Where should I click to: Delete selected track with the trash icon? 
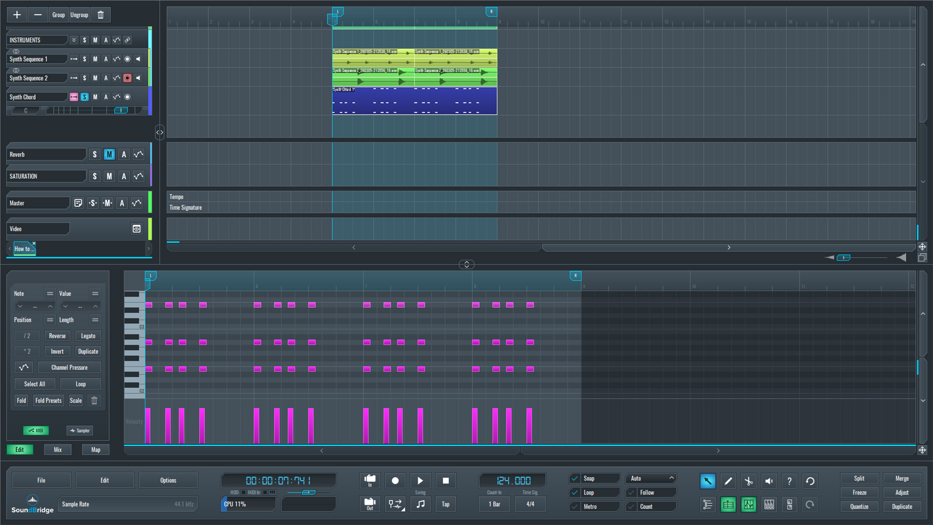click(x=101, y=15)
